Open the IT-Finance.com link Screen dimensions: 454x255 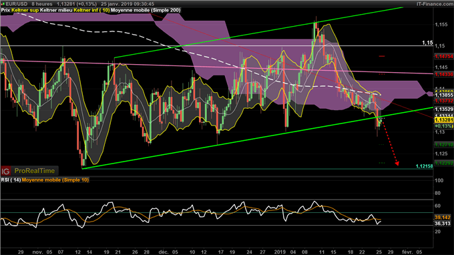435,4
